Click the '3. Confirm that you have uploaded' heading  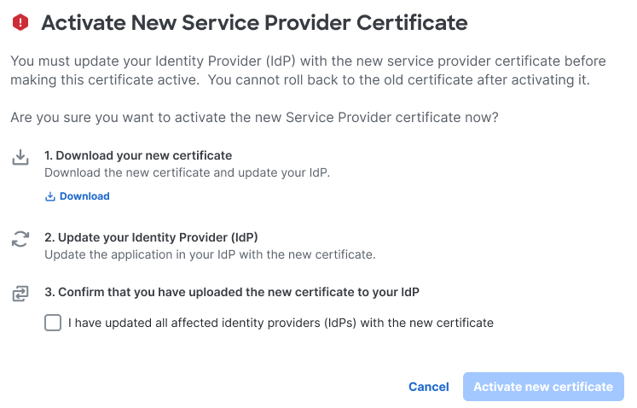[x=232, y=292]
